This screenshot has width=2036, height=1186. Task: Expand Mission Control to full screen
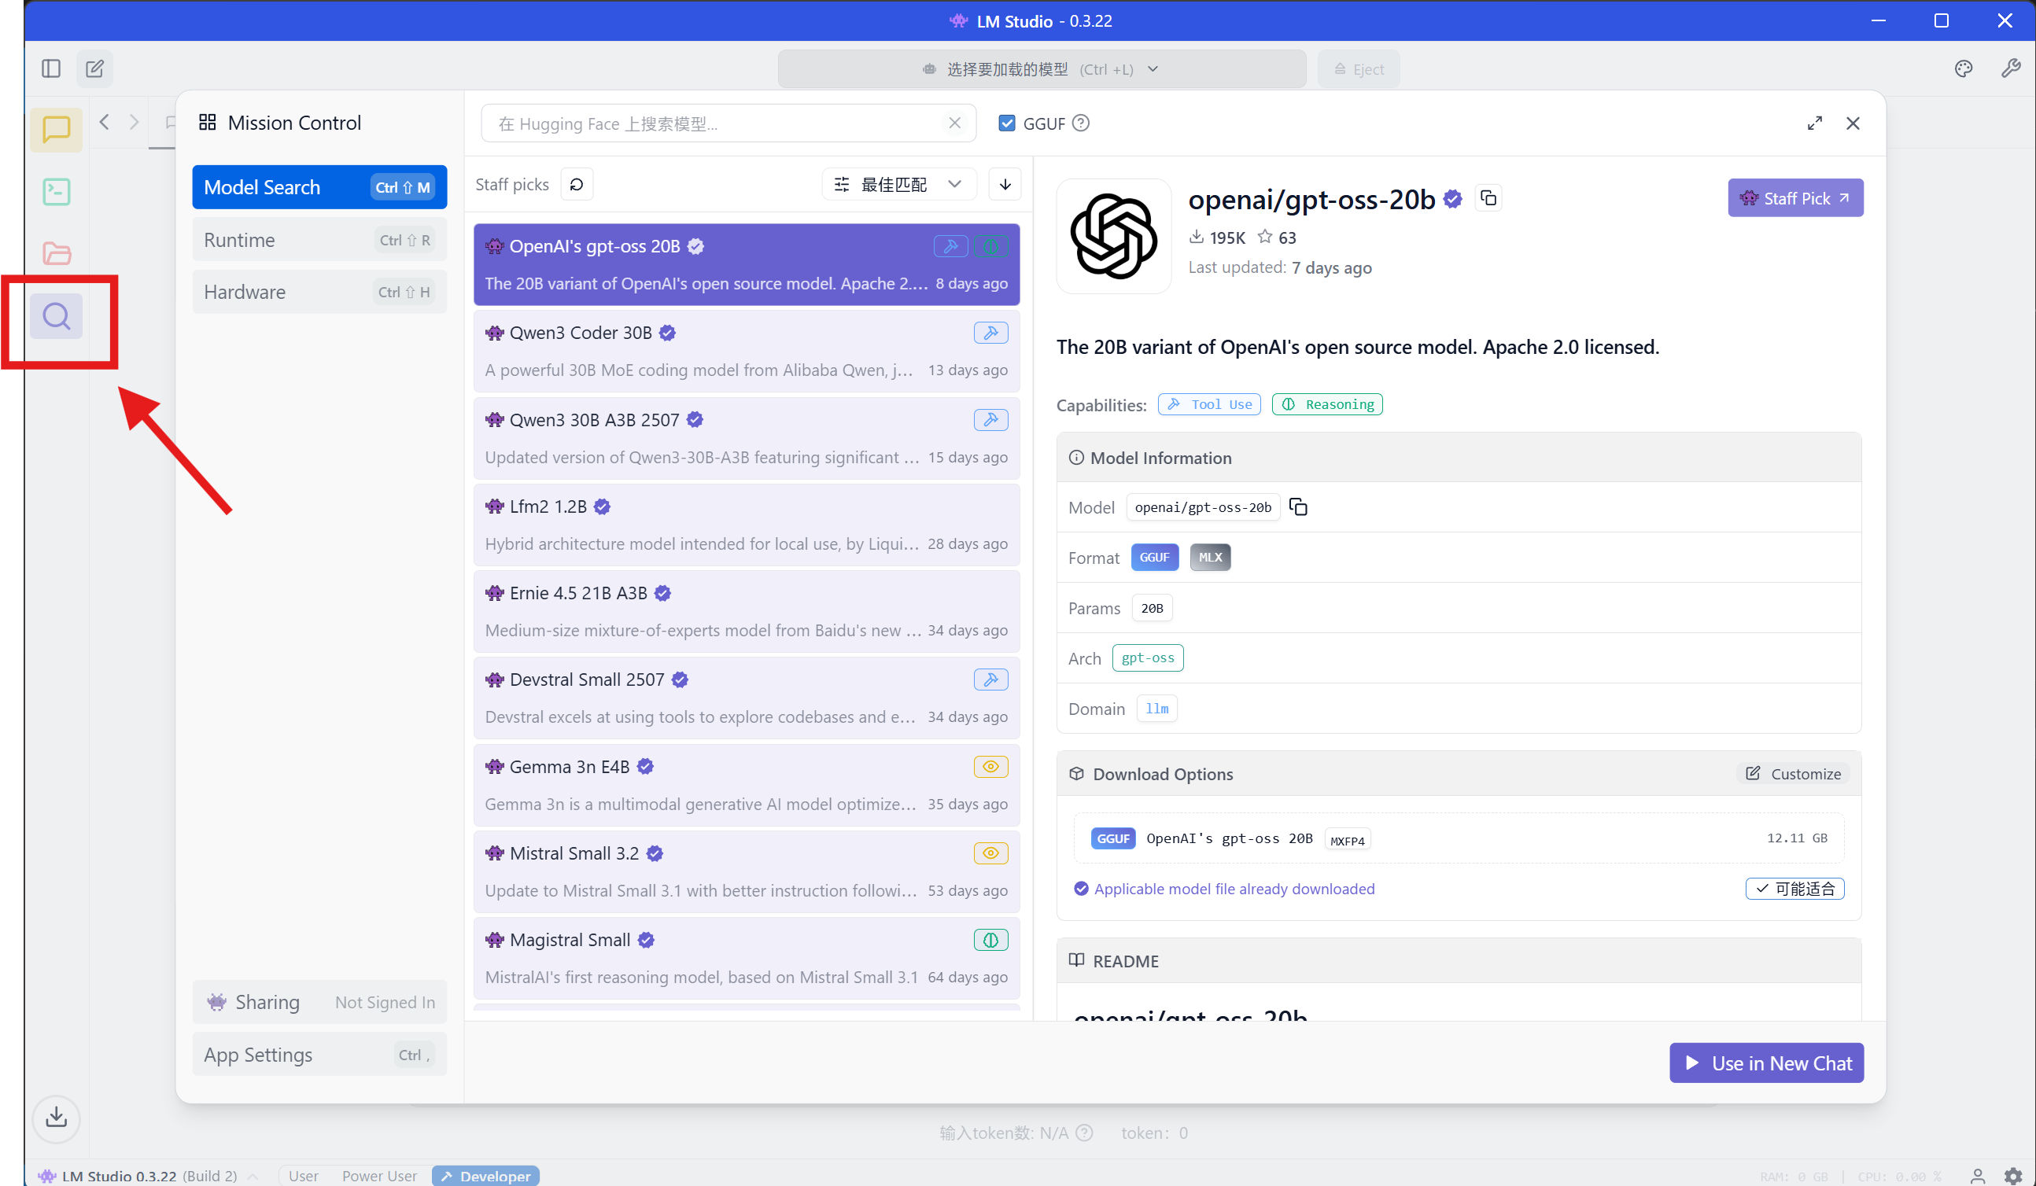point(1815,123)
